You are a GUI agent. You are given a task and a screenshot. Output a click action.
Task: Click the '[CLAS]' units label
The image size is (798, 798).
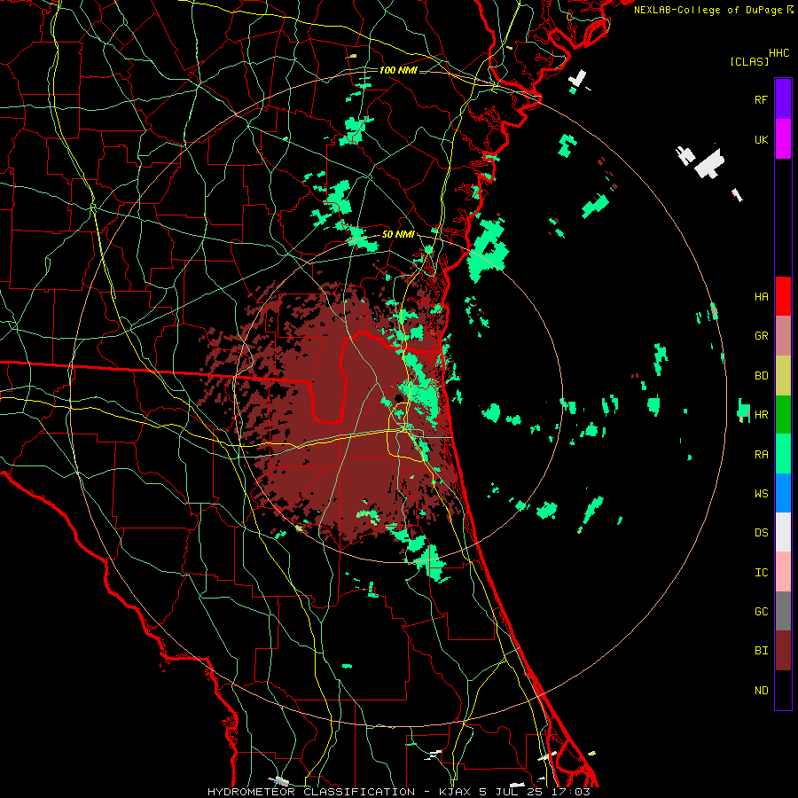click(x=749, y=61)
